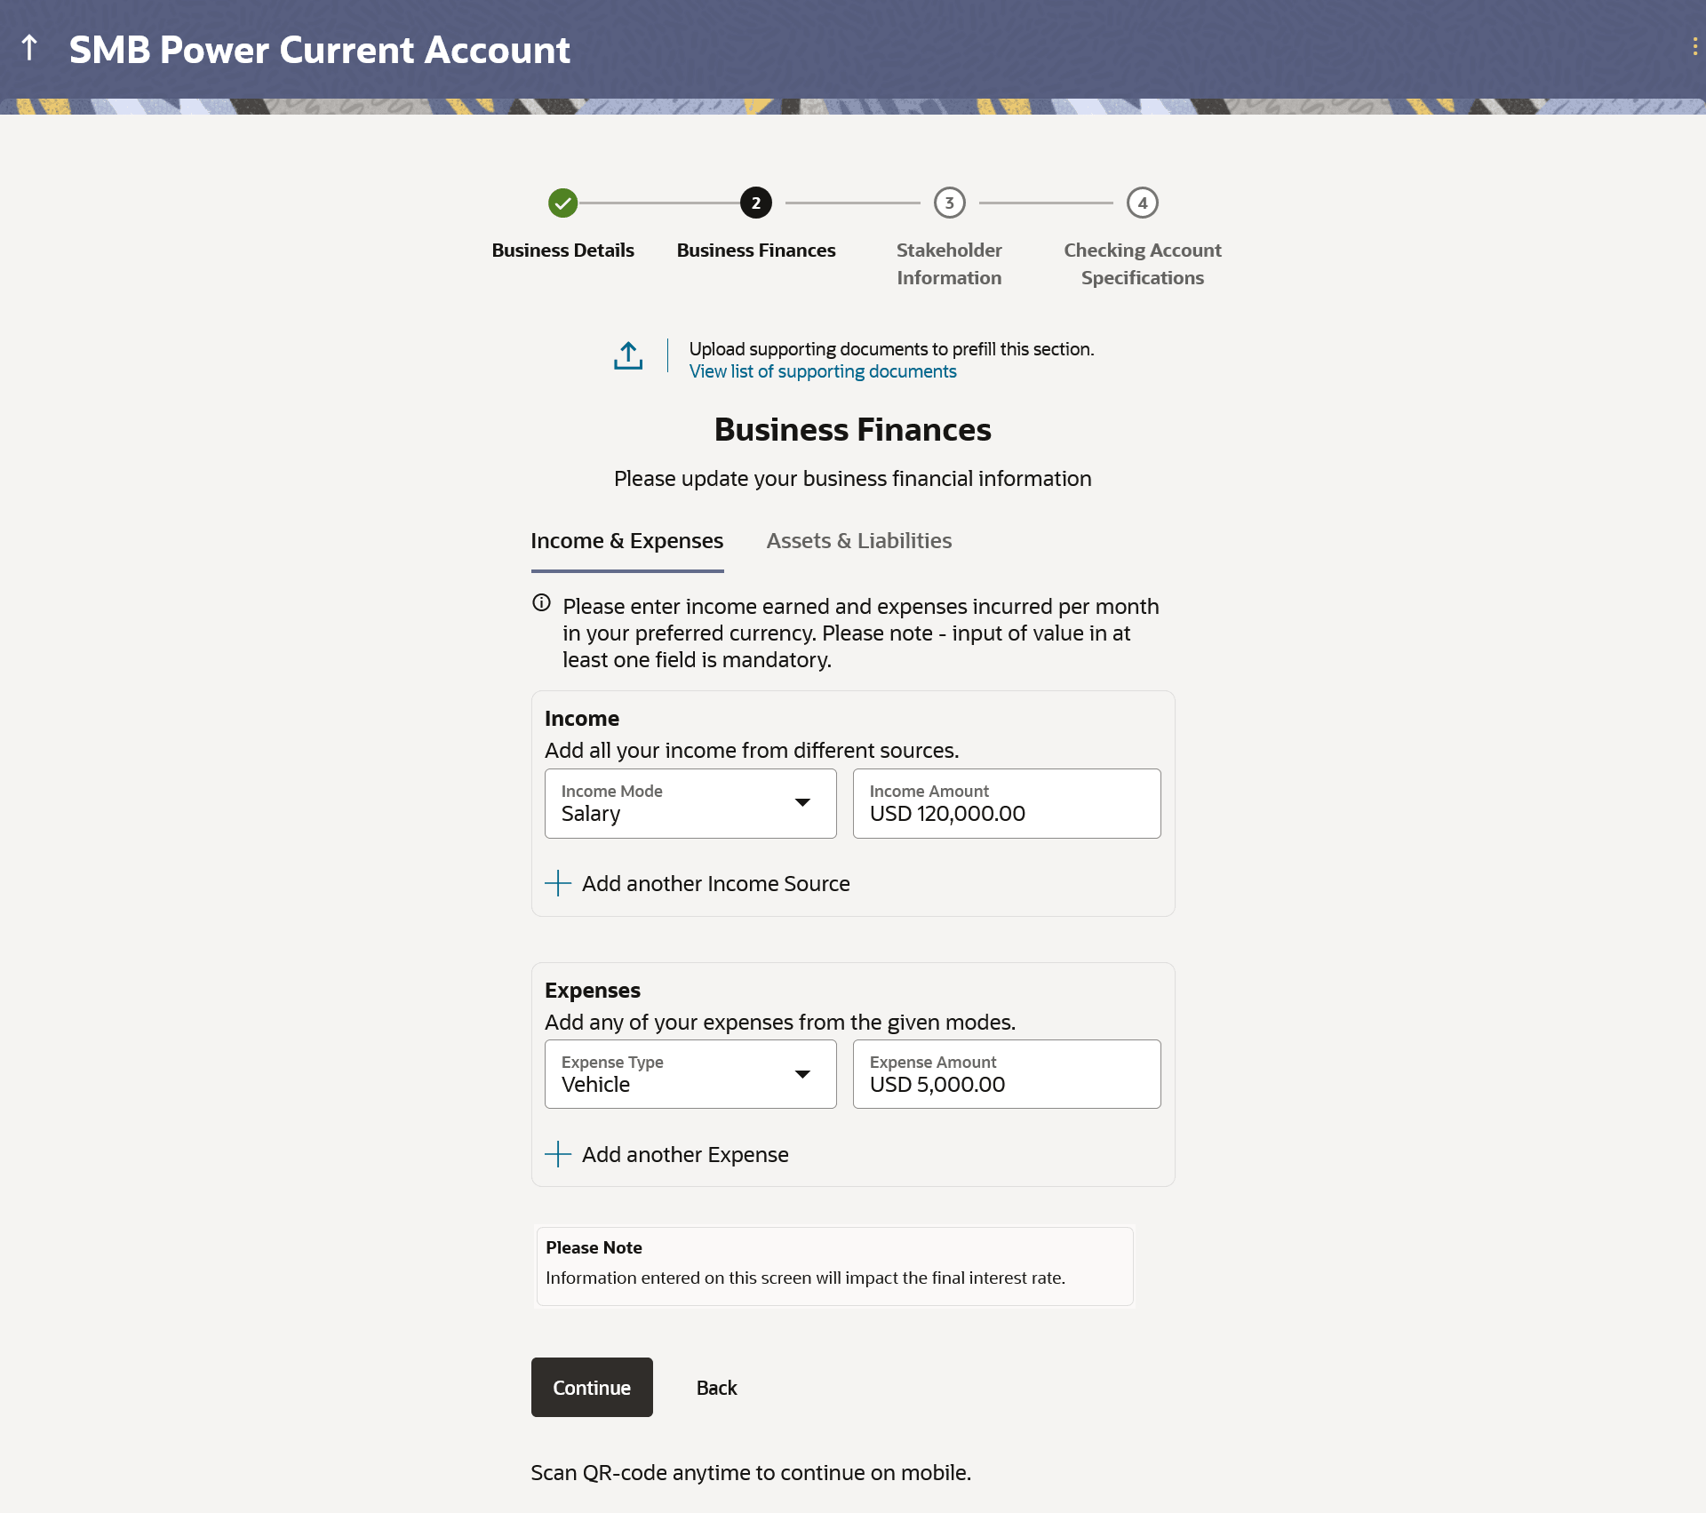Select step 4 Checking Account Specifications circle
This screenshot has width=1706, height=1513.
pyautogui.click(x=1142, y=203)
